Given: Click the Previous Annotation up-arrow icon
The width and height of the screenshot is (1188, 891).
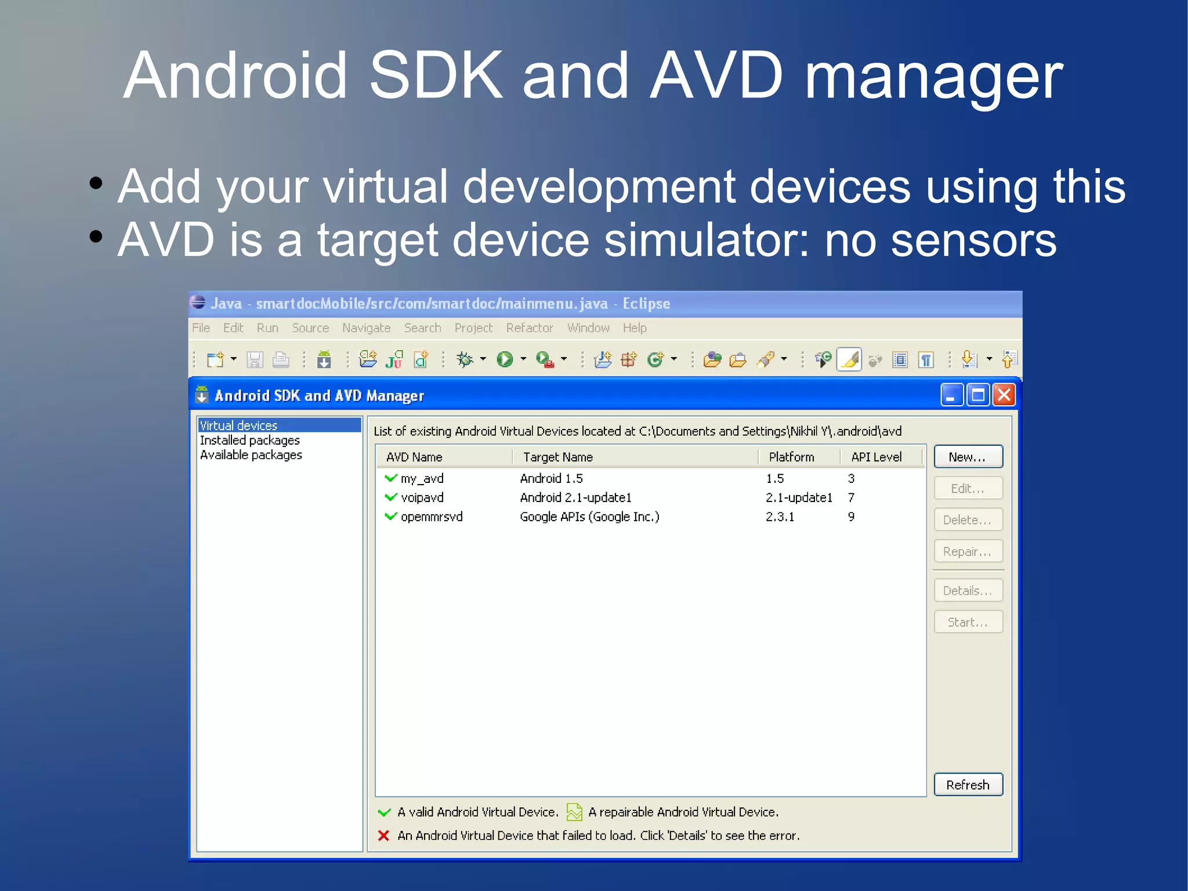Looking at the screenshot, I should pos(1009,360).
